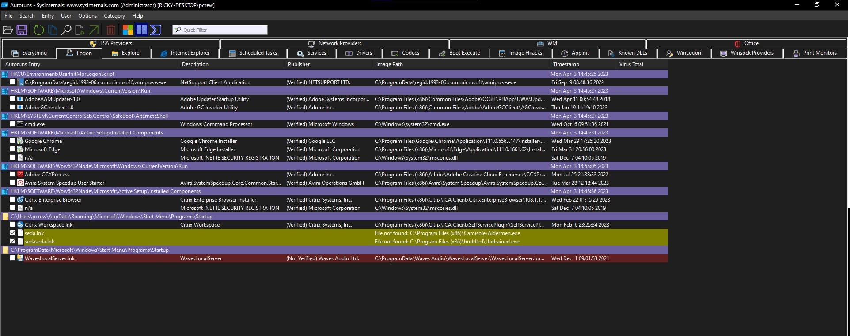Open Find using the magnifier toolbar icon
The image size is (850, 336).
coord(66,30)
